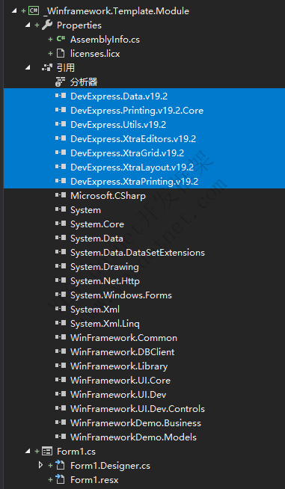Viewport: 285px width, 489px height.
Task: Select the DevExpress.XtraEditors.v19.2 reference
Action: (133, 139)
